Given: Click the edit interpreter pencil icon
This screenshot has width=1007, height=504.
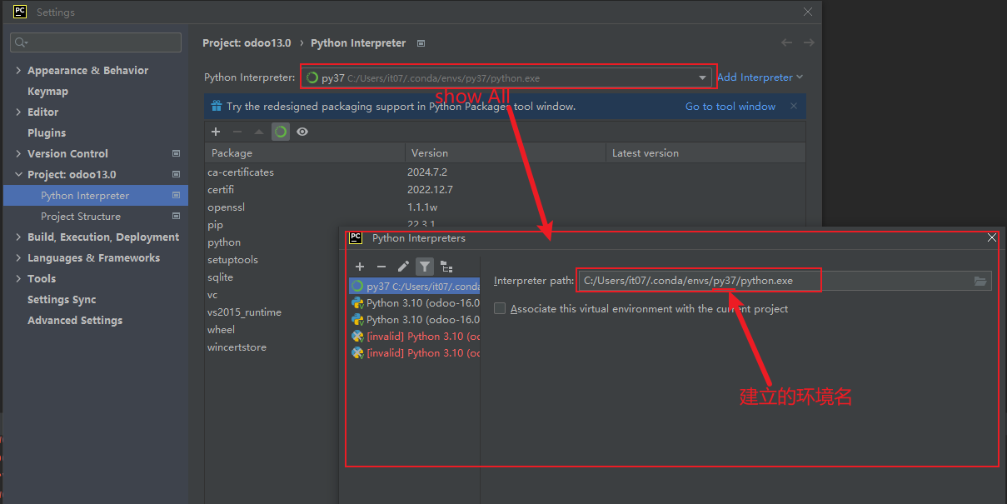Looking at the screenshot, I should click(403, 267).
